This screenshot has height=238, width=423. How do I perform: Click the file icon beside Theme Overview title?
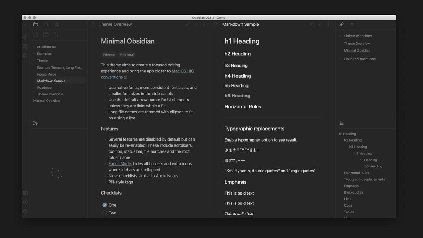pyautogui.click(x=93, y=24)
